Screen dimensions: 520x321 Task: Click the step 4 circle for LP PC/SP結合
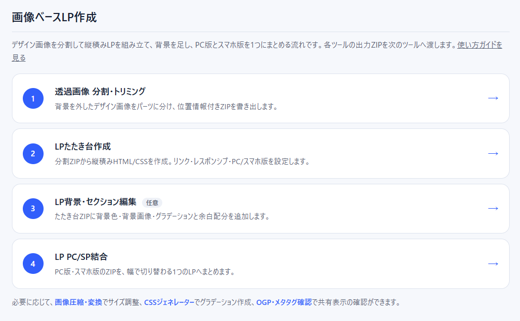point(33,264)
